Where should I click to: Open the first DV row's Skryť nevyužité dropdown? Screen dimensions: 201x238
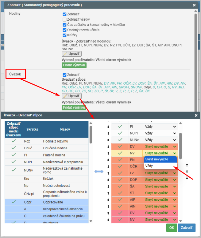point(160,147)
